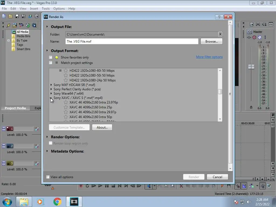Collapse the Output Format section
The width and height of the screenshot is (276, 207).
click(47, 50)
